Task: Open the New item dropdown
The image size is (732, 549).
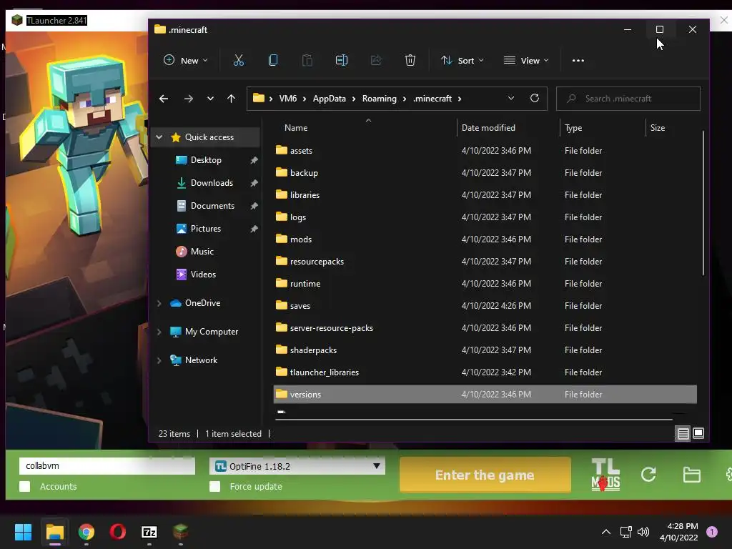Action: (x=185, y=61)
